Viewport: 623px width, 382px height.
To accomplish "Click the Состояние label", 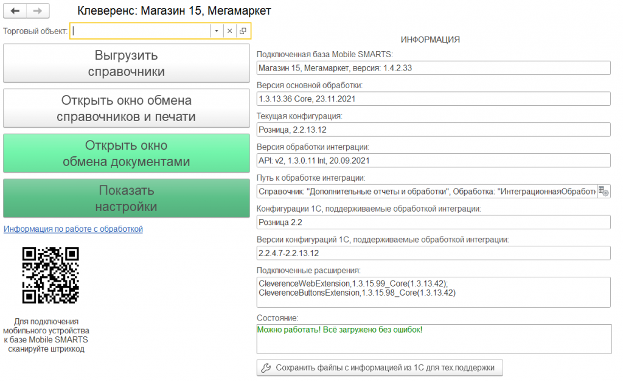I will [x=277, y=318].
